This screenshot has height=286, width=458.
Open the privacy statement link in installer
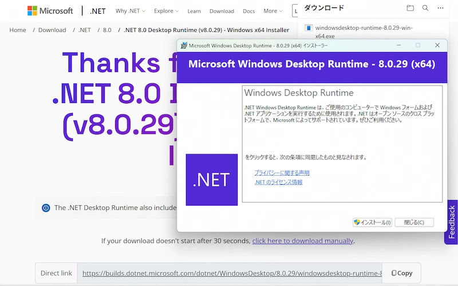tap(282, 173)
